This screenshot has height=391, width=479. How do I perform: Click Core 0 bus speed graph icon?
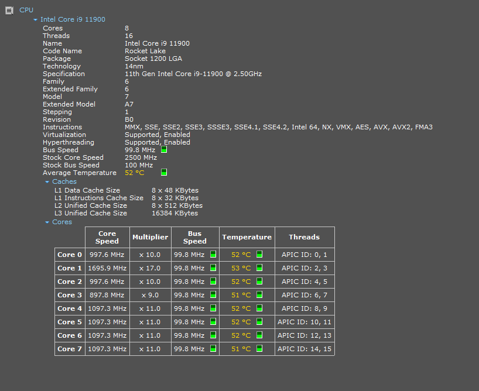213,254
